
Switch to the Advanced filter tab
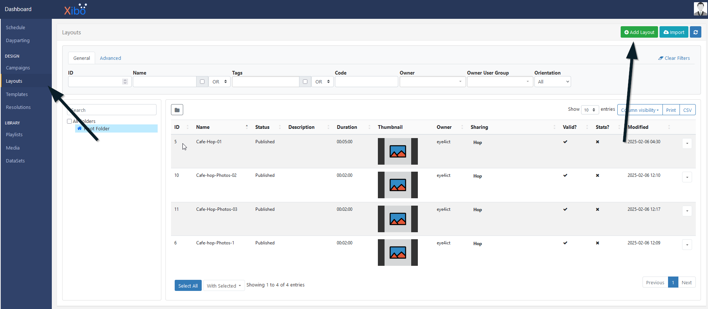click(x=110, y=58)
